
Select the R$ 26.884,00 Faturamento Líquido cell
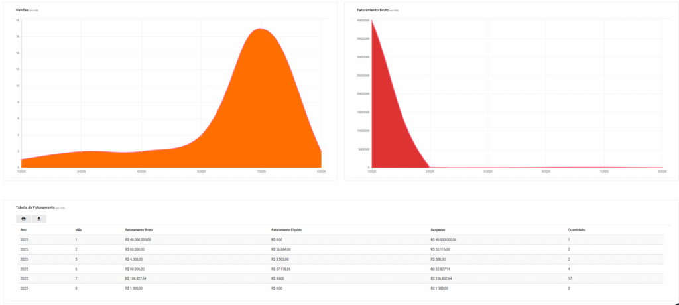[284, 249]
